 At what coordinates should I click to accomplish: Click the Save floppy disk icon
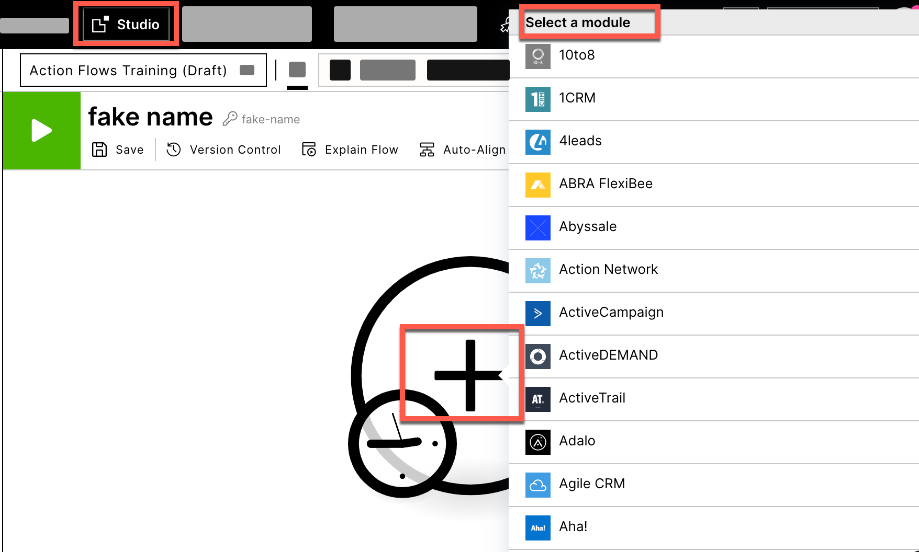click(99, 149)
